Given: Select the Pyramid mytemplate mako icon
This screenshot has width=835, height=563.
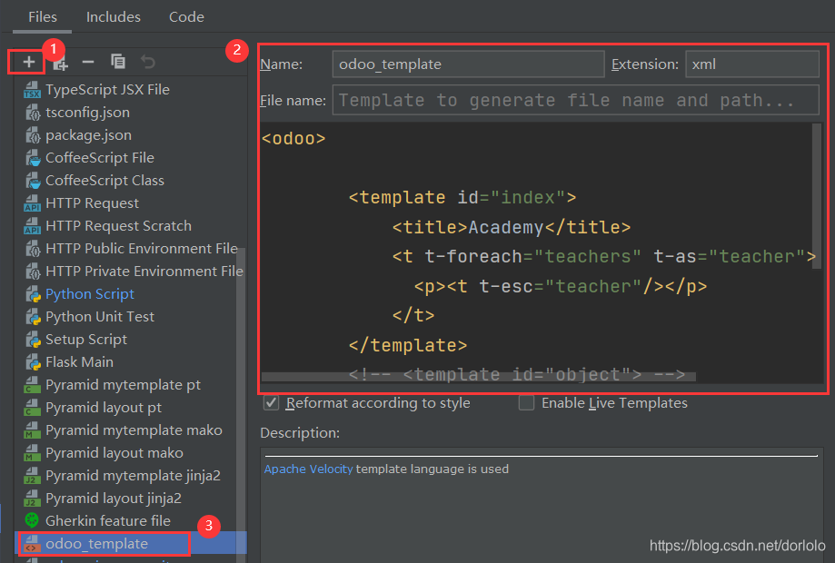Looking at the screenshot, I should pos(32,430).
